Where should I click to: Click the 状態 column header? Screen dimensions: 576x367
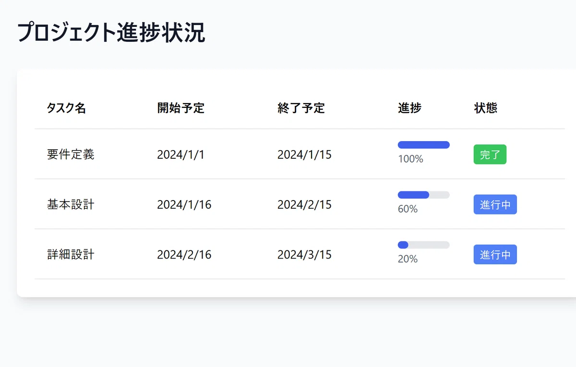click(x=486, y=108)
